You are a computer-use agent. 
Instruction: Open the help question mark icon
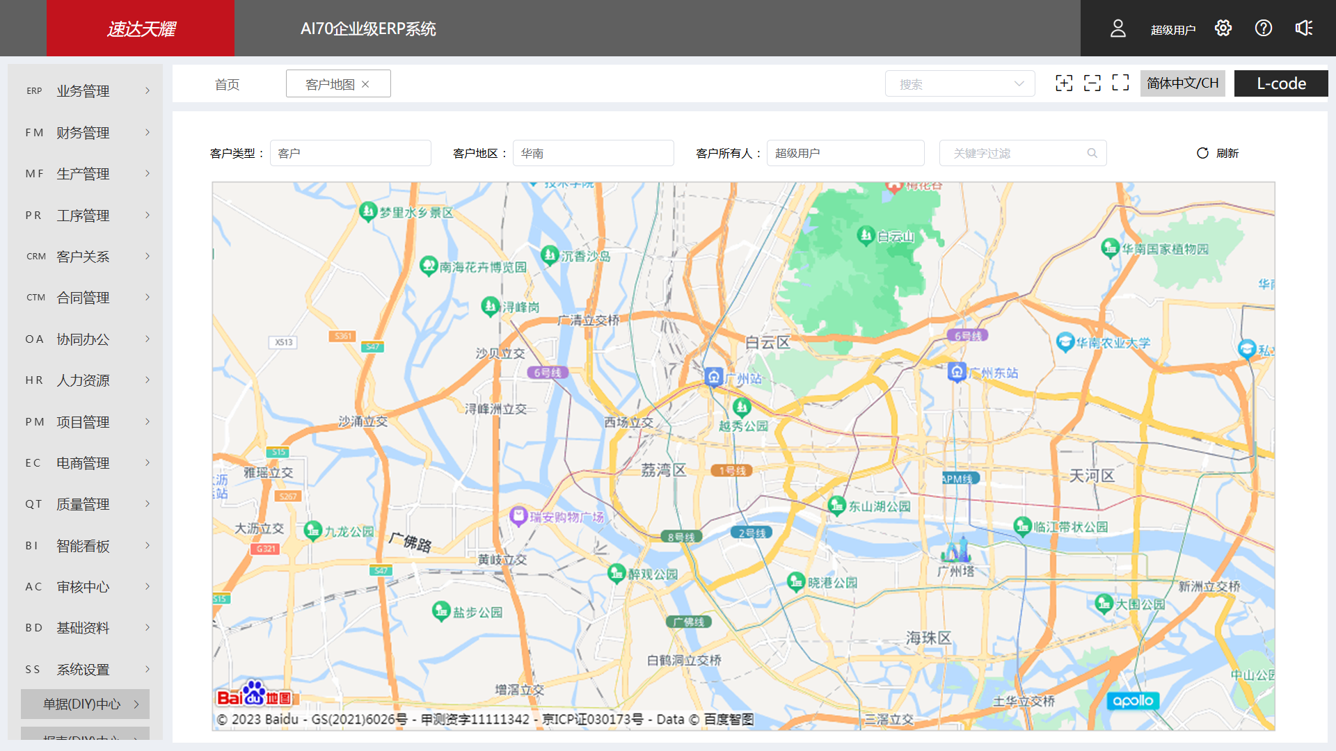coord(1264,28)
